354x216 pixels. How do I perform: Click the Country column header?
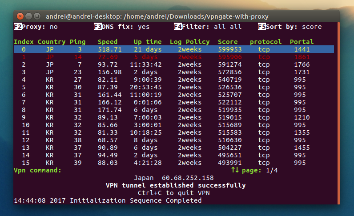[x=52, y=42]
